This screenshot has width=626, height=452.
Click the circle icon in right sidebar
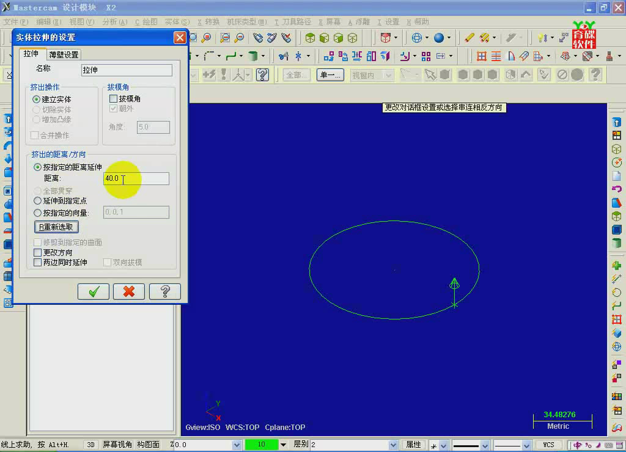click(616, 293)
